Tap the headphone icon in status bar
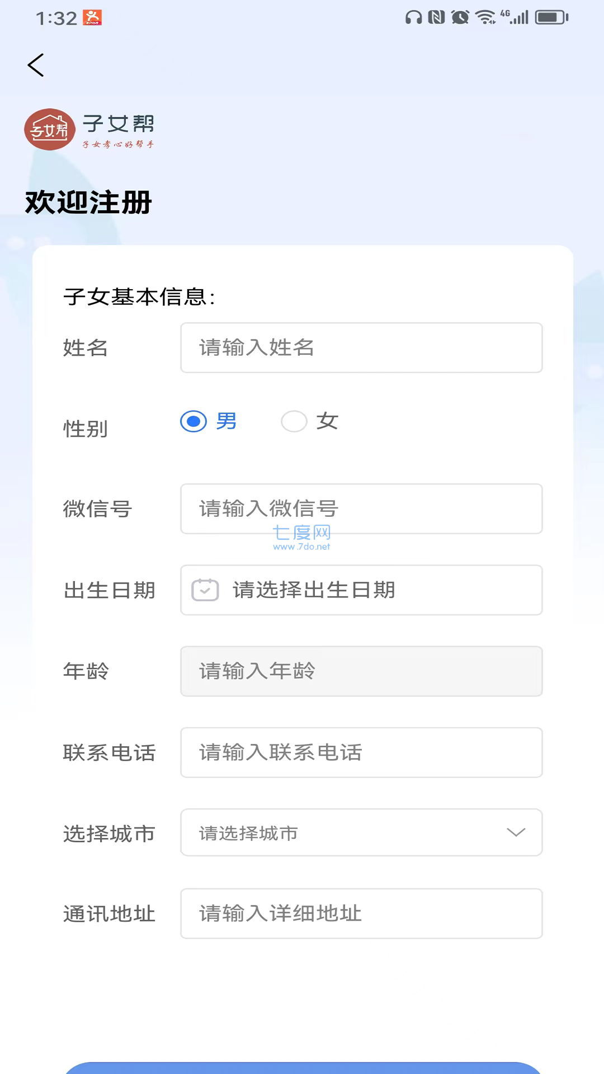Image resolution: width=604 pixels, height=1074 pixels. [x=414, y=18]
